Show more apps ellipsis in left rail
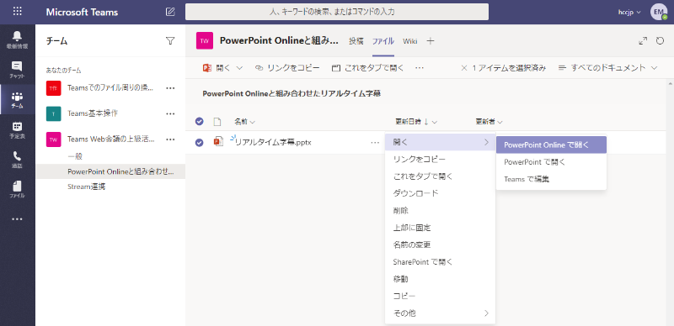 point(17,219)
